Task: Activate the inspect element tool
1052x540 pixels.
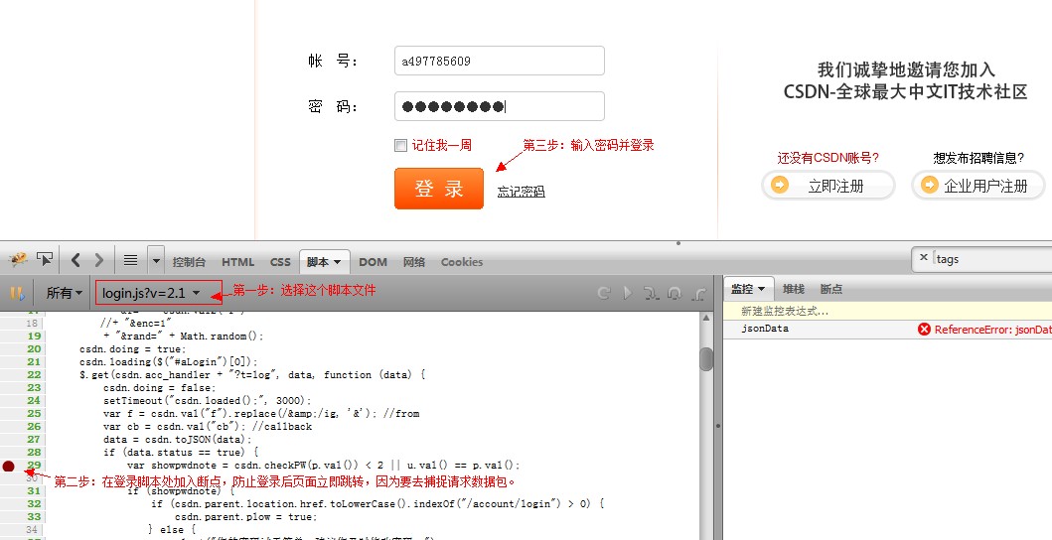Action: 45,260
